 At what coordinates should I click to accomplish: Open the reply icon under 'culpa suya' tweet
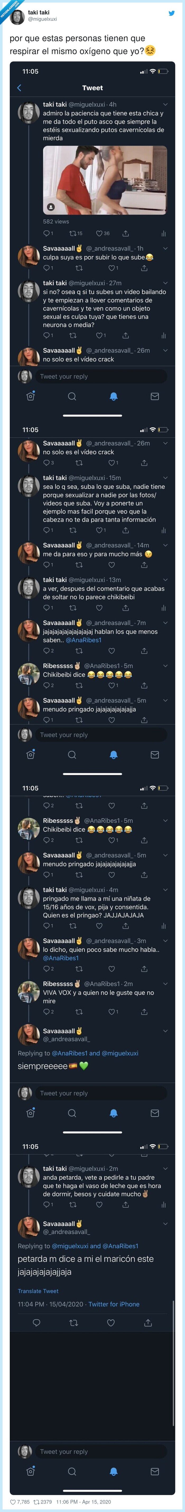coord(46,268)
